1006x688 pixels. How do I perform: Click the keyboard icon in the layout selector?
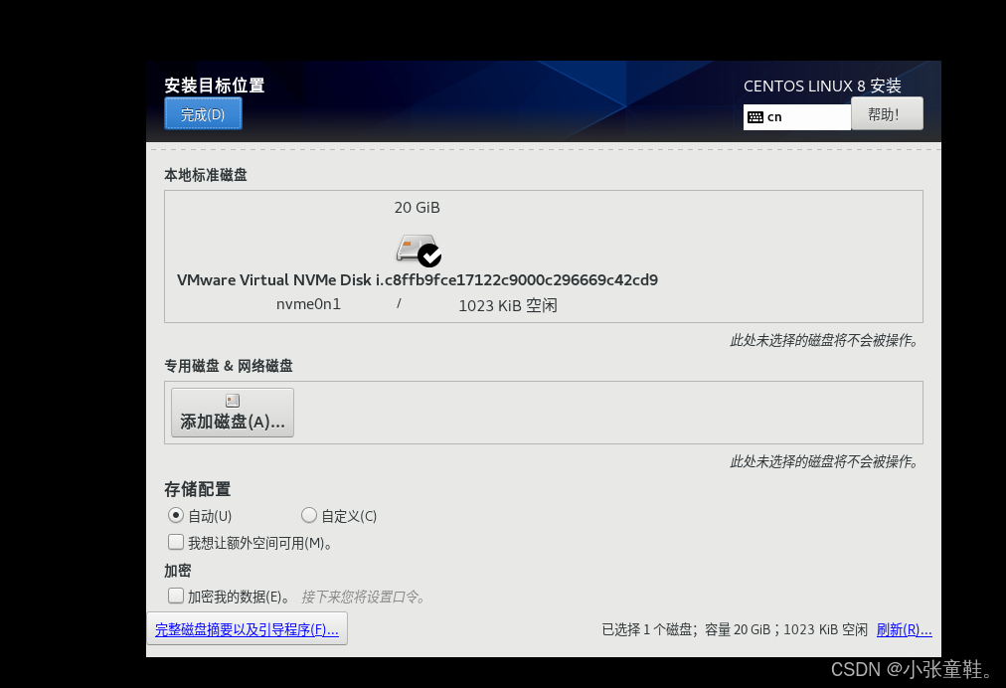coord(756,116)
